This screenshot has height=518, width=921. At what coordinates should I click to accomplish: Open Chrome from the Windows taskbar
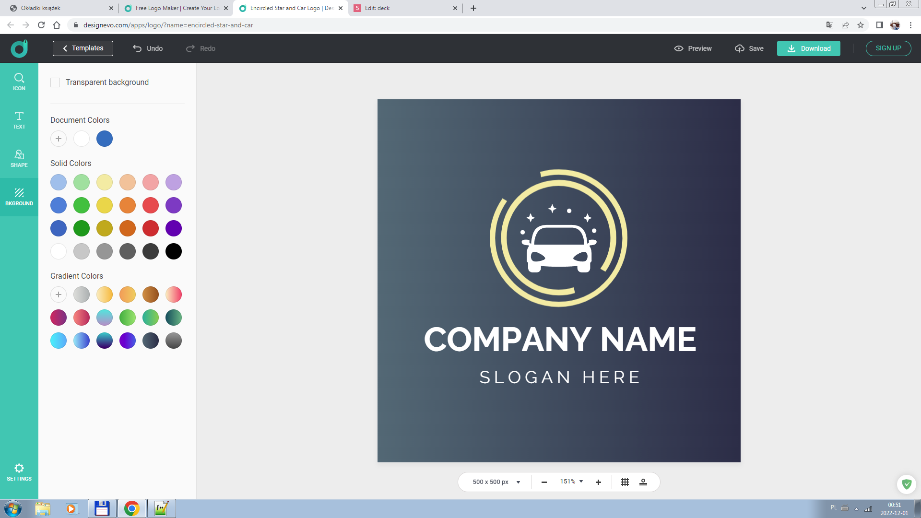(x=131, y=508)
